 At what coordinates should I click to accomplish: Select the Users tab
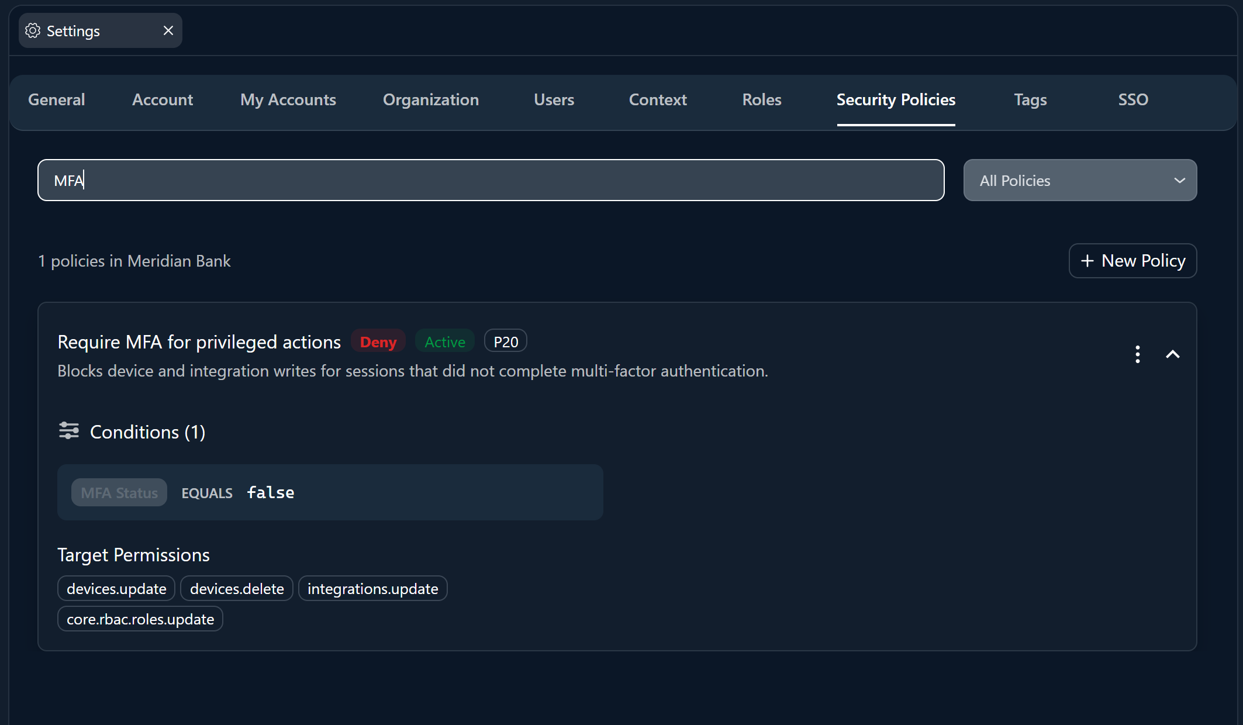554,100
